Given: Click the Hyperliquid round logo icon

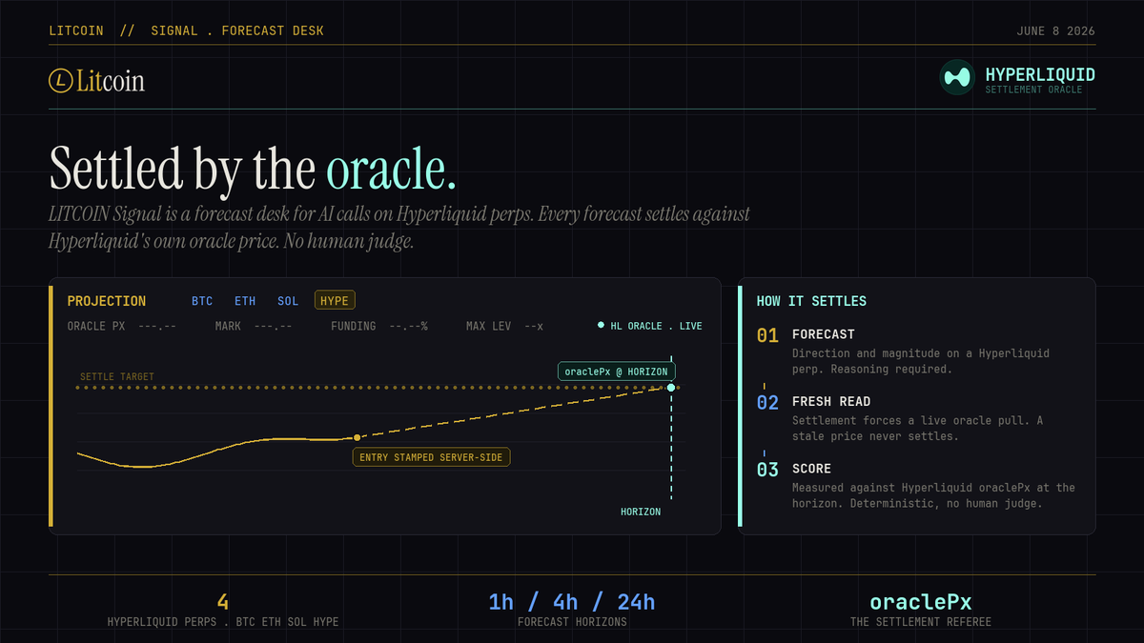Looking at the screenshot, I should (x=957, y=77).
